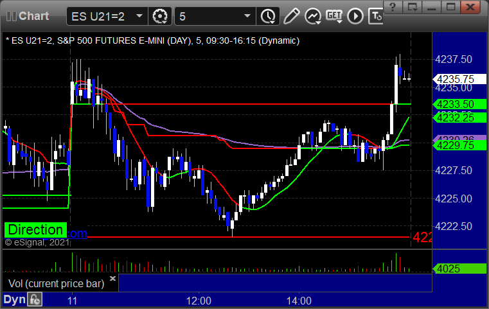The height and width of the screenshot is (309, 489).
Task: Click the 12:00 time axis label
Action: pyautogui.click(x=199, y=301)
